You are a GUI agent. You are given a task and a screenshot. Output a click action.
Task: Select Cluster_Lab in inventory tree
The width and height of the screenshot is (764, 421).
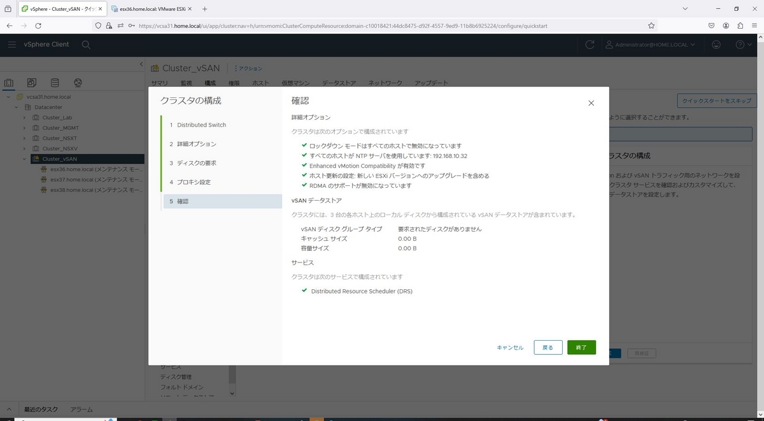coord(57,118)
